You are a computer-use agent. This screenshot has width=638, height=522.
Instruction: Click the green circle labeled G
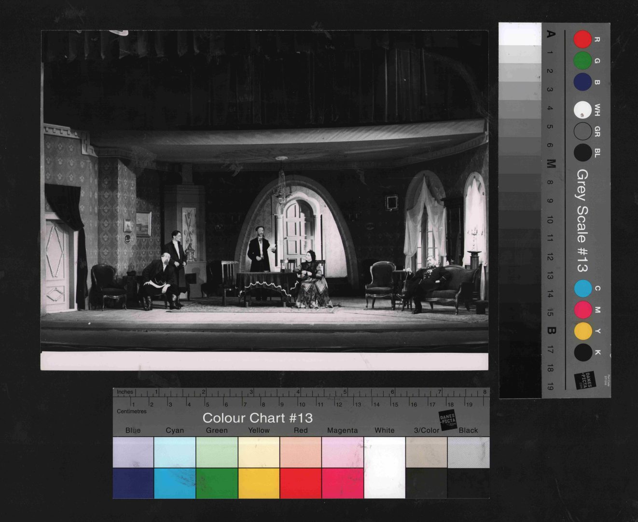click(x=583, y=61)
